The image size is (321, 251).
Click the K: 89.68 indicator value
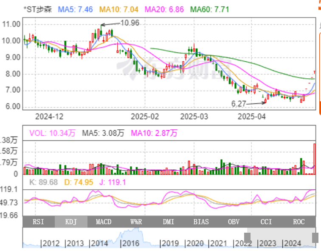pyautogui.click(x=43, y=182)
